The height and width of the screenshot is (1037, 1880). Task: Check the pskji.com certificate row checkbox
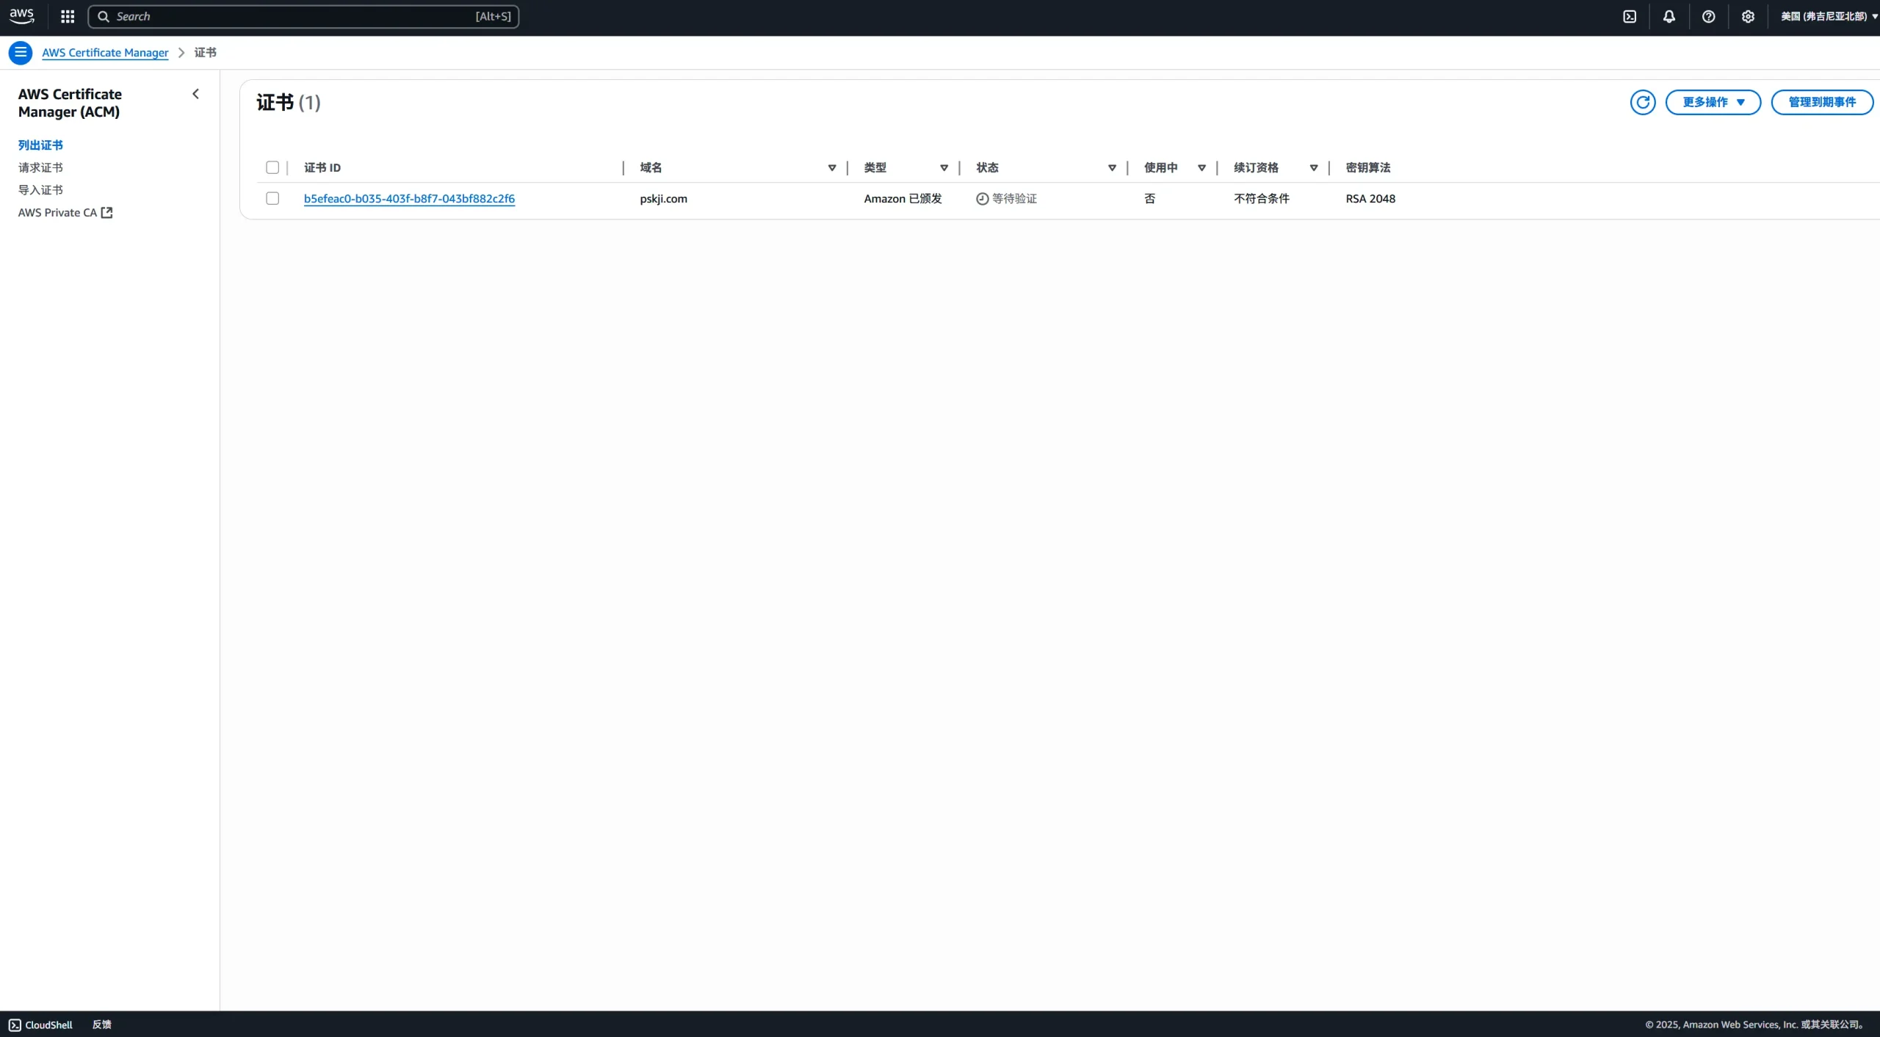click(x=272, y=198)
